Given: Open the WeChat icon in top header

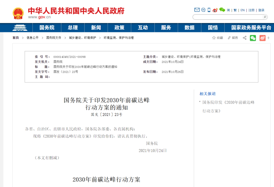Looking at the screenshot, I should tap(222, 10).
